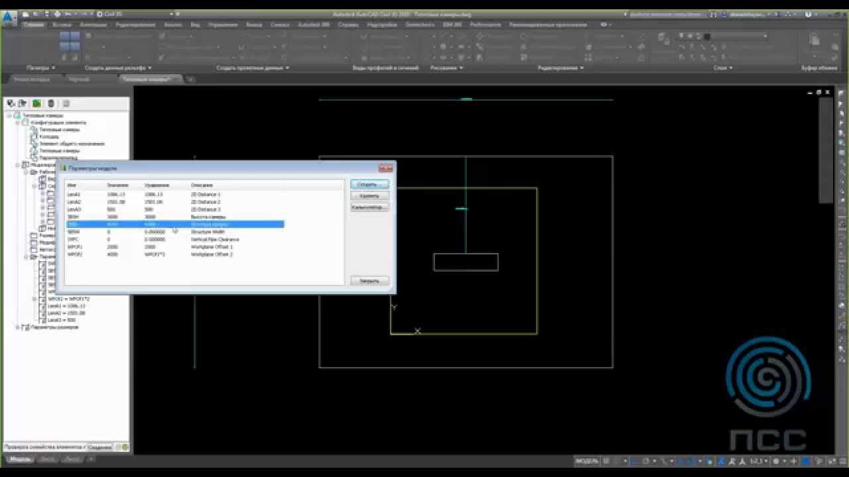This screenshot has width=849, height=477.
Task: Select Колодец in the part tree
Action: click(x=49, y=136)
